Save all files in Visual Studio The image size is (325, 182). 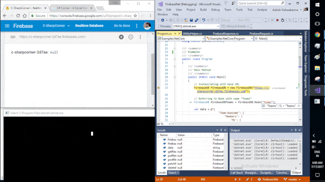196,20
